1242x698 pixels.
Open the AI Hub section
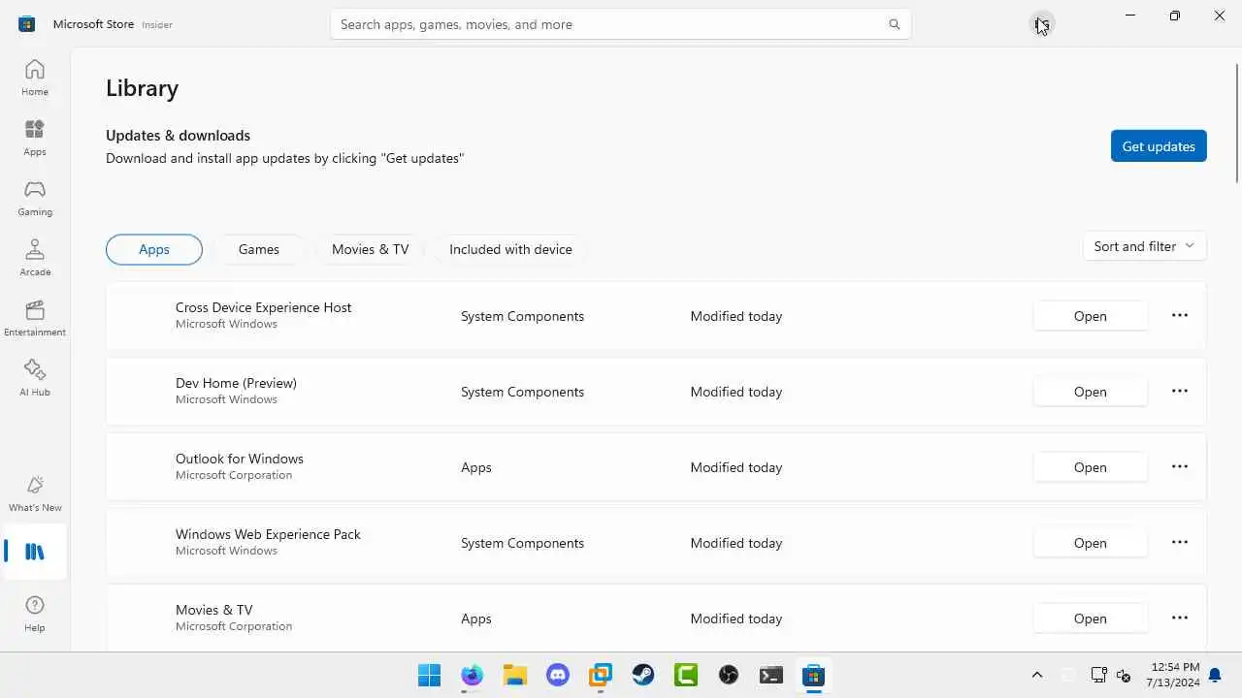(35, 378)
